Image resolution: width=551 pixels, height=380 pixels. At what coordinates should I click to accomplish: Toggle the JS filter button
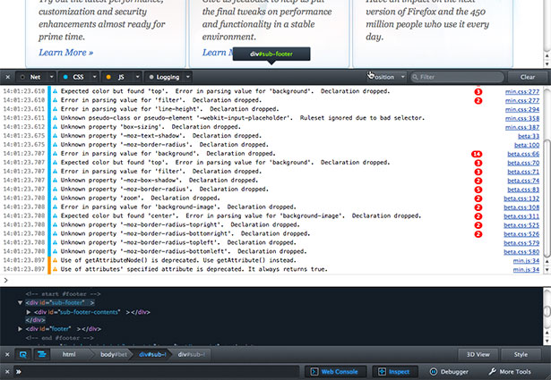pyautogui.click(x=117, y=77)
